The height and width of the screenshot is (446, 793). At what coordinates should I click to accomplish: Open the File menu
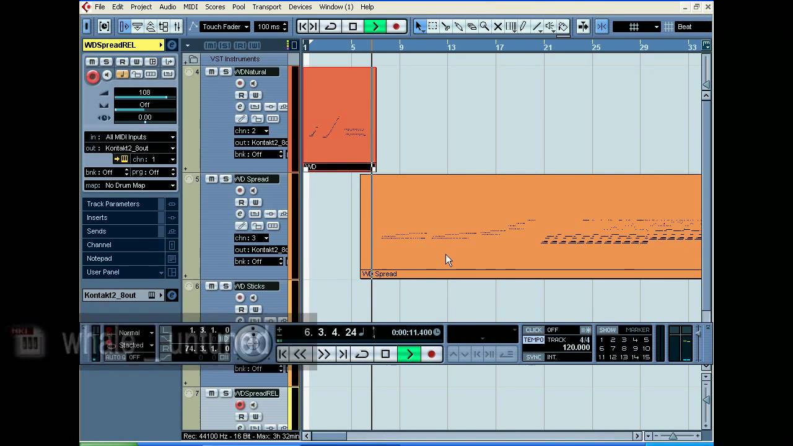point(100,7)
